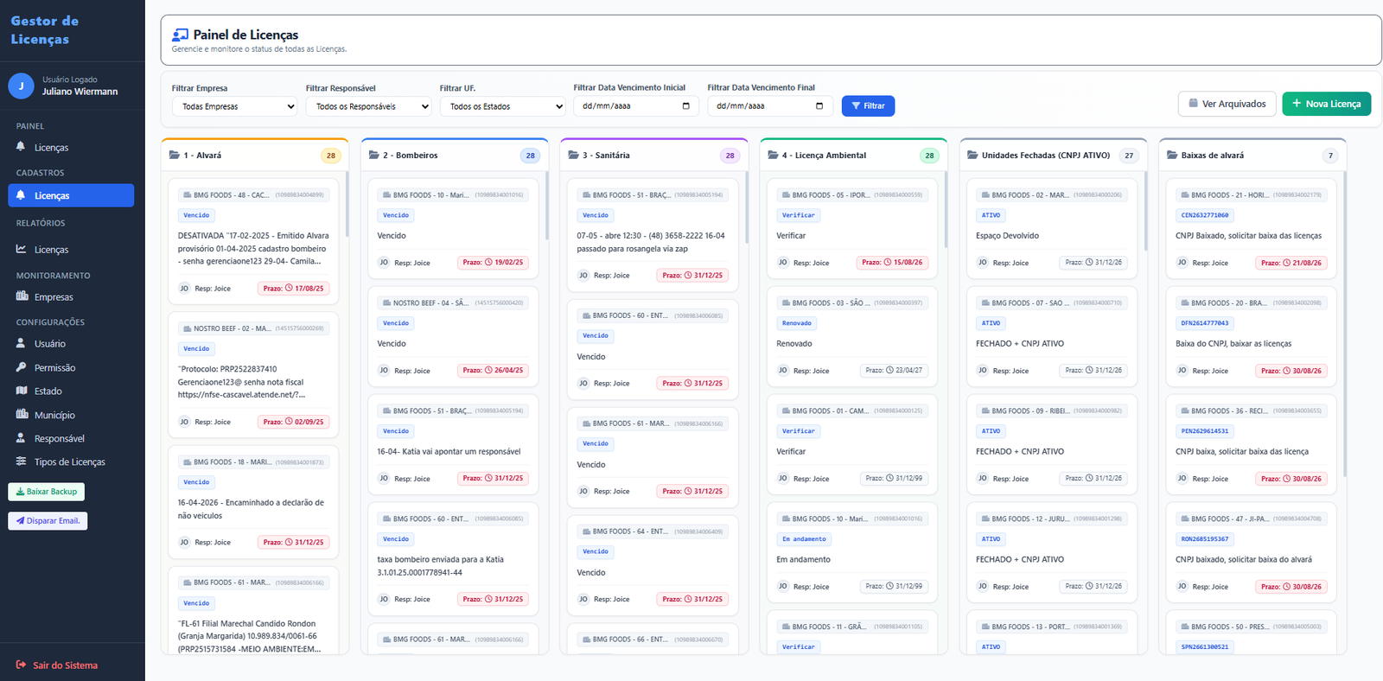Screen dimensions: 1383x681
Task: Click the key icon for Permissão
Action: click(x=21, y=367)
